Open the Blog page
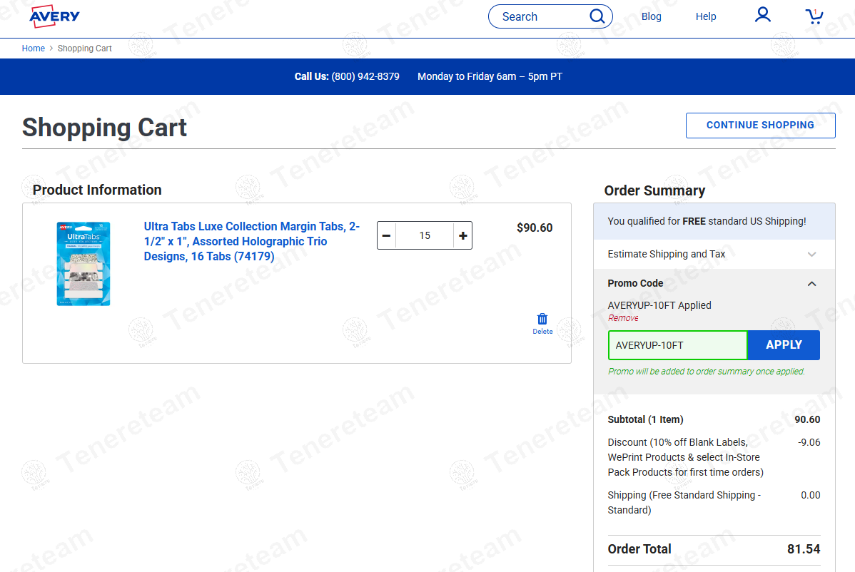 click(651, 16)
